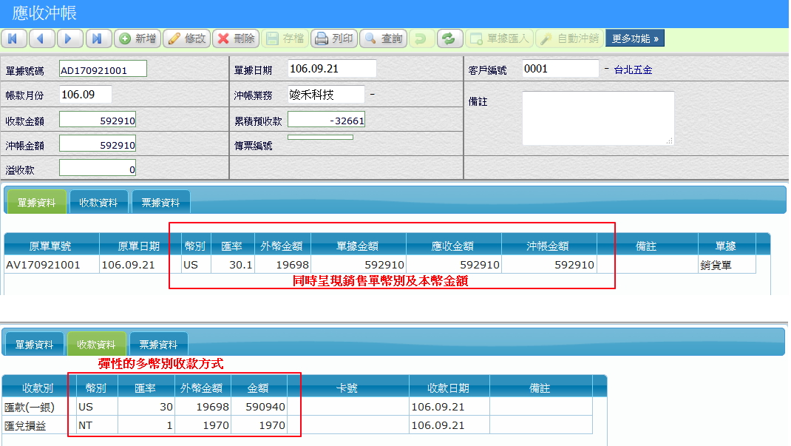The height and width of the screenshot is (446, 791).
Task: Open the 票據資料 tab in upper tab strip
Action: coord(160,202)
